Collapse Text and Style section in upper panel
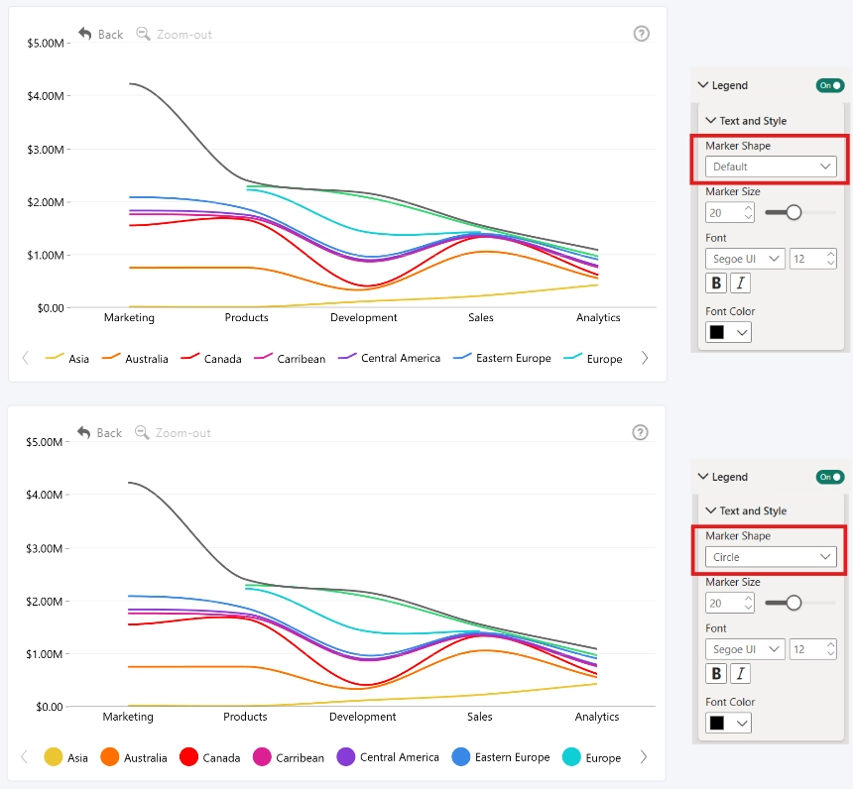853x789 pixels. [x=710, y=120]
